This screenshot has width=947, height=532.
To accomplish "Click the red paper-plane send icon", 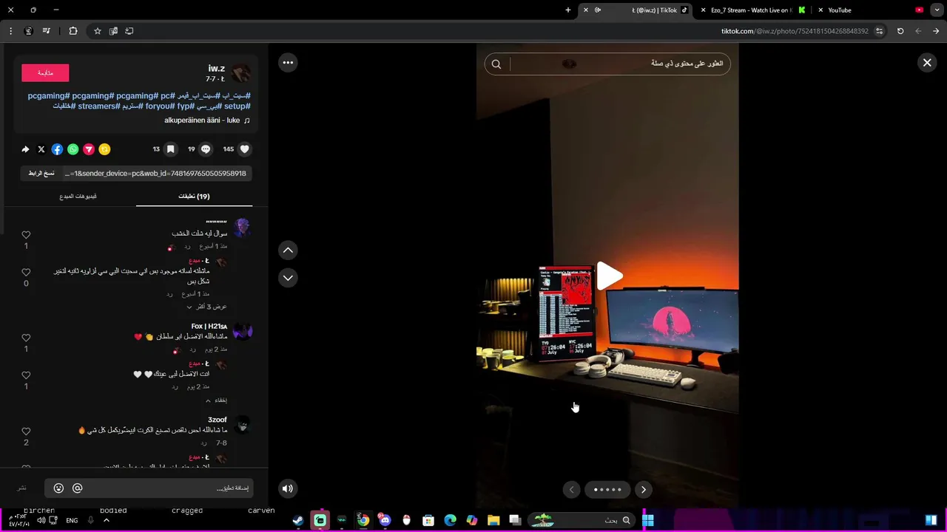I will 89,149.
